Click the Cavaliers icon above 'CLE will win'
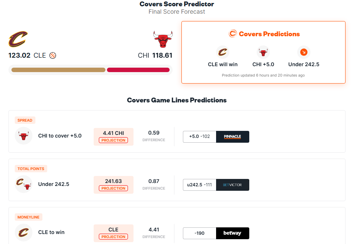 point(222,52)
